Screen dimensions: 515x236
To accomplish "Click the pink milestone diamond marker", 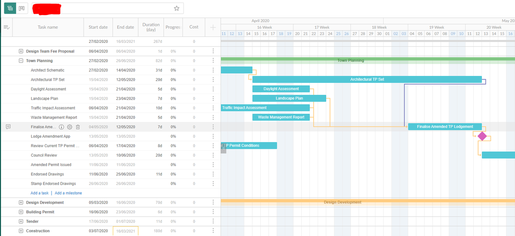I will coord(482,136).
